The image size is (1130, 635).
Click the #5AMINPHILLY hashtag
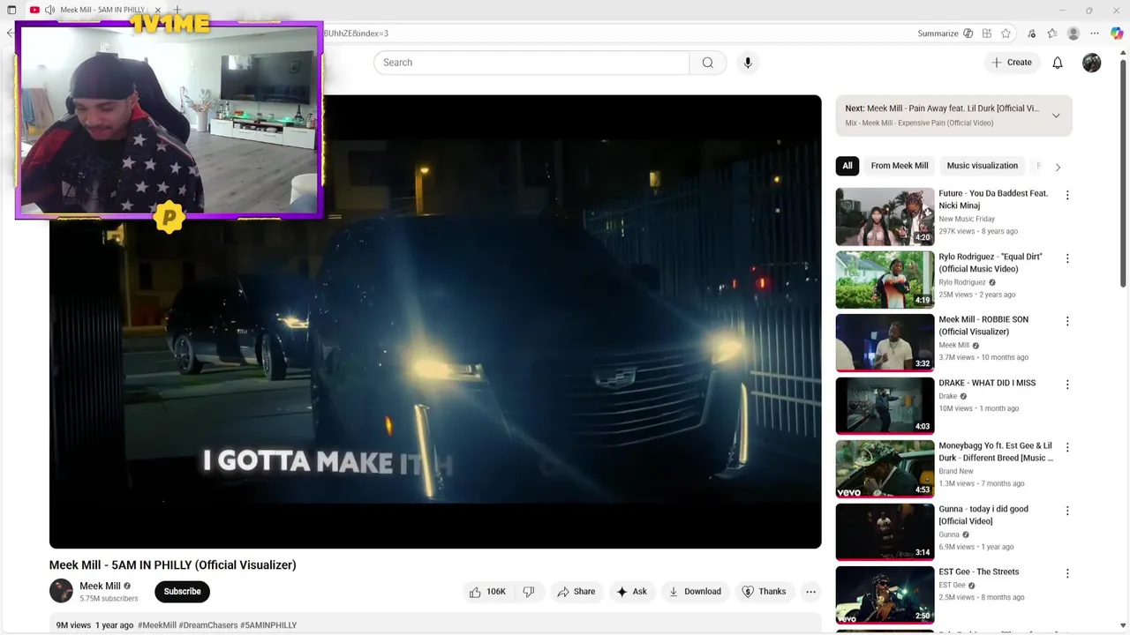coord(268,625)
